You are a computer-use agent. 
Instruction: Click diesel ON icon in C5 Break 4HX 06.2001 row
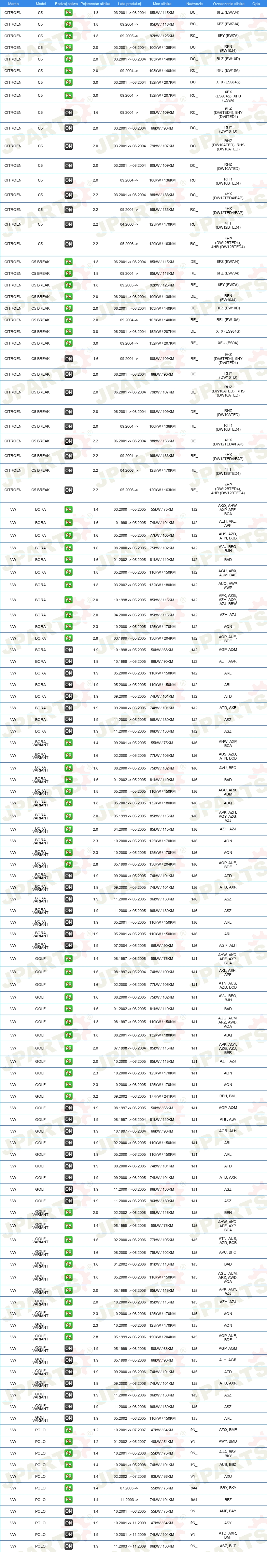click(69, 442)
